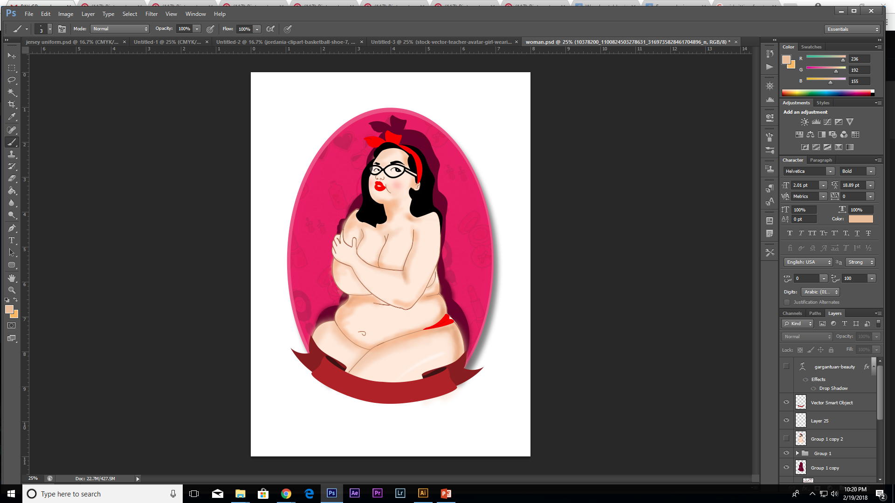Viewport: 895px width, 503px height.
Task: Select the Magic Wand tool
Action: pyautogui.click(x=12, y=92)
